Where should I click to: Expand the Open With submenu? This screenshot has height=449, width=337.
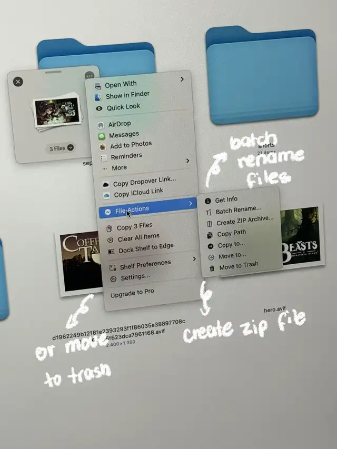(182, 79)
